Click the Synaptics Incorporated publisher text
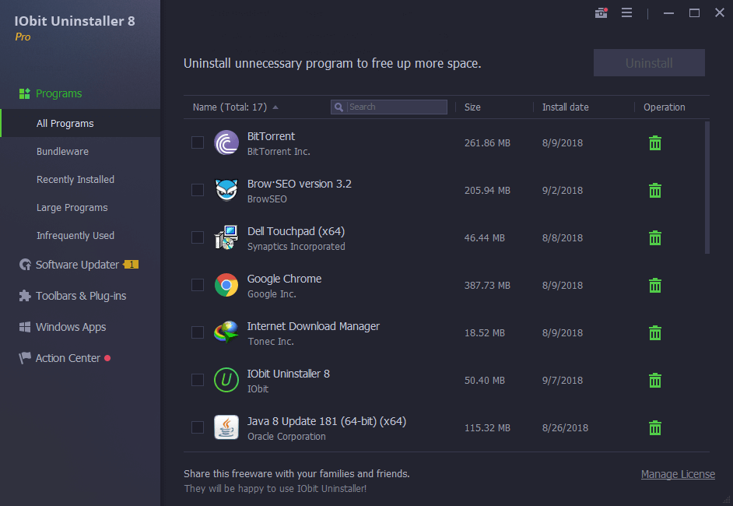 pos(296,247)
